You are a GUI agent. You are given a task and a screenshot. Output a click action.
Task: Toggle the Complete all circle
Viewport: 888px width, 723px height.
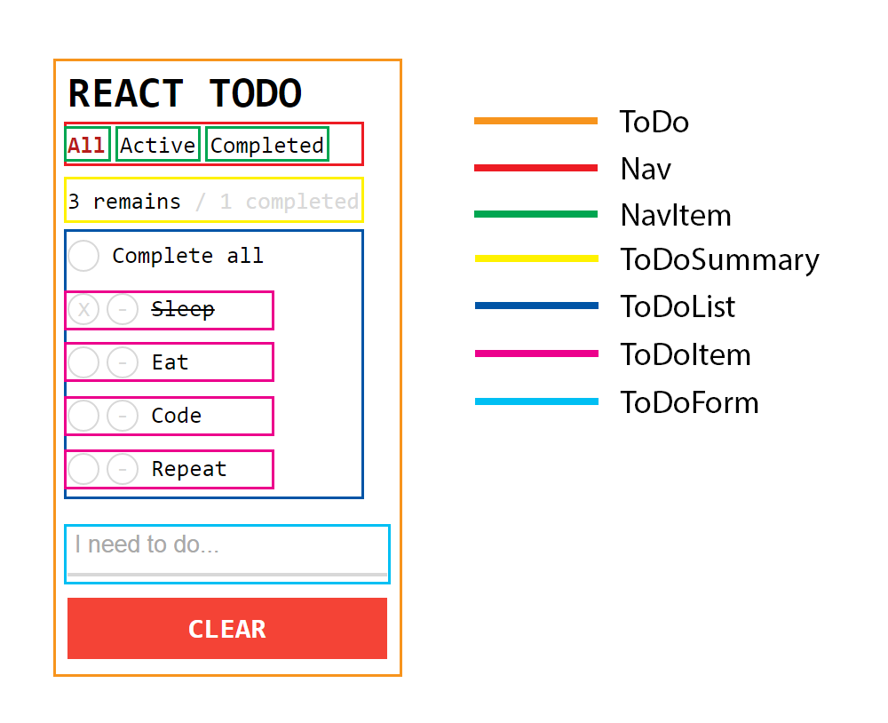coord(83,256)
